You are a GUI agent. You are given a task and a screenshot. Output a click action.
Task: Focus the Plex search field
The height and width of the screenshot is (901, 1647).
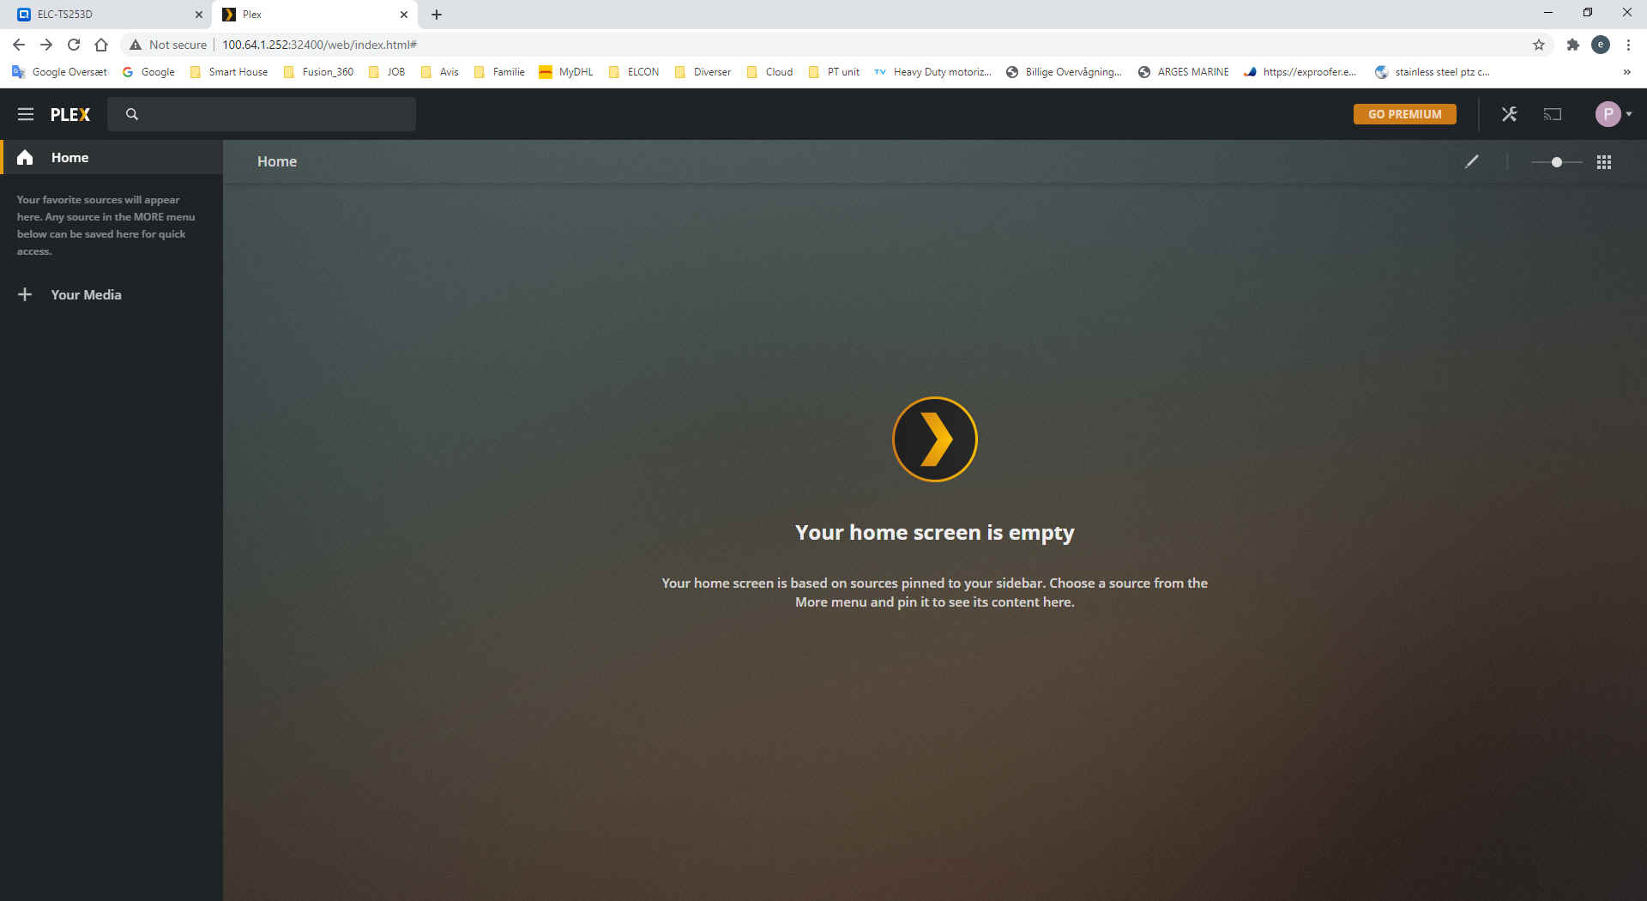click(262, 114)
